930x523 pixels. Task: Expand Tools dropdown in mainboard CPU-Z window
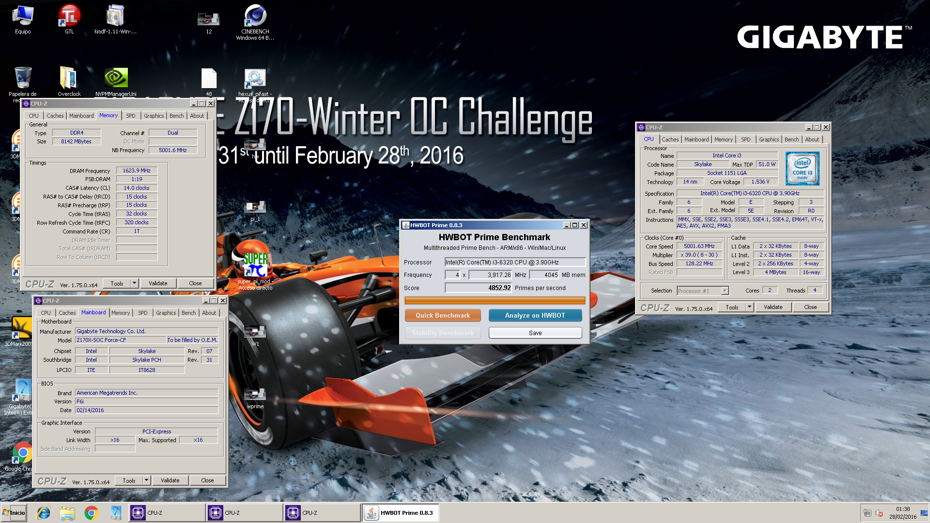(x=147, y=480)
